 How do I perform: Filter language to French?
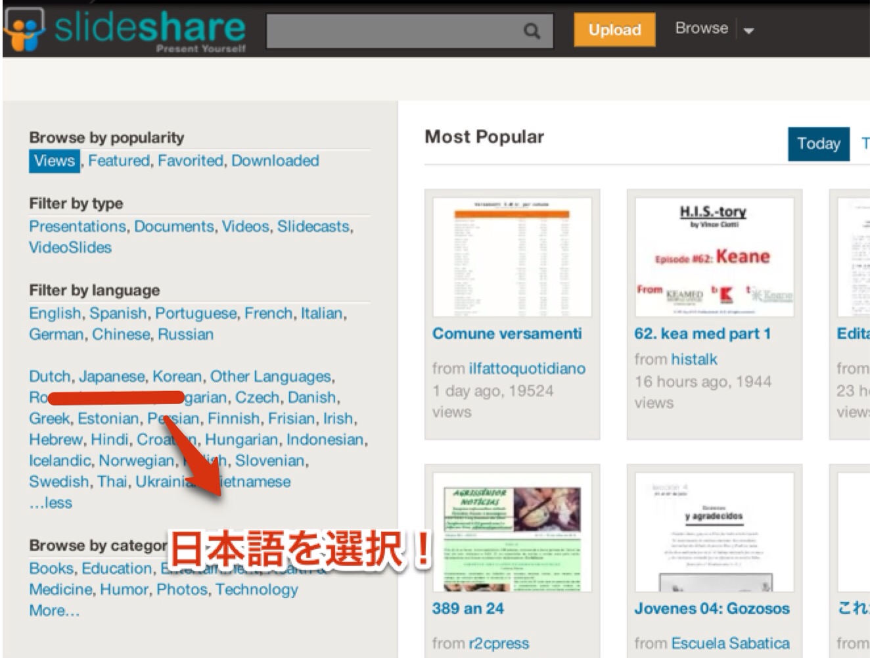(269, 313)
